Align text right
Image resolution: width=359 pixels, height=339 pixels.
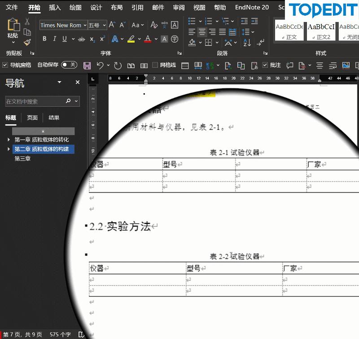tap(212, 31)
